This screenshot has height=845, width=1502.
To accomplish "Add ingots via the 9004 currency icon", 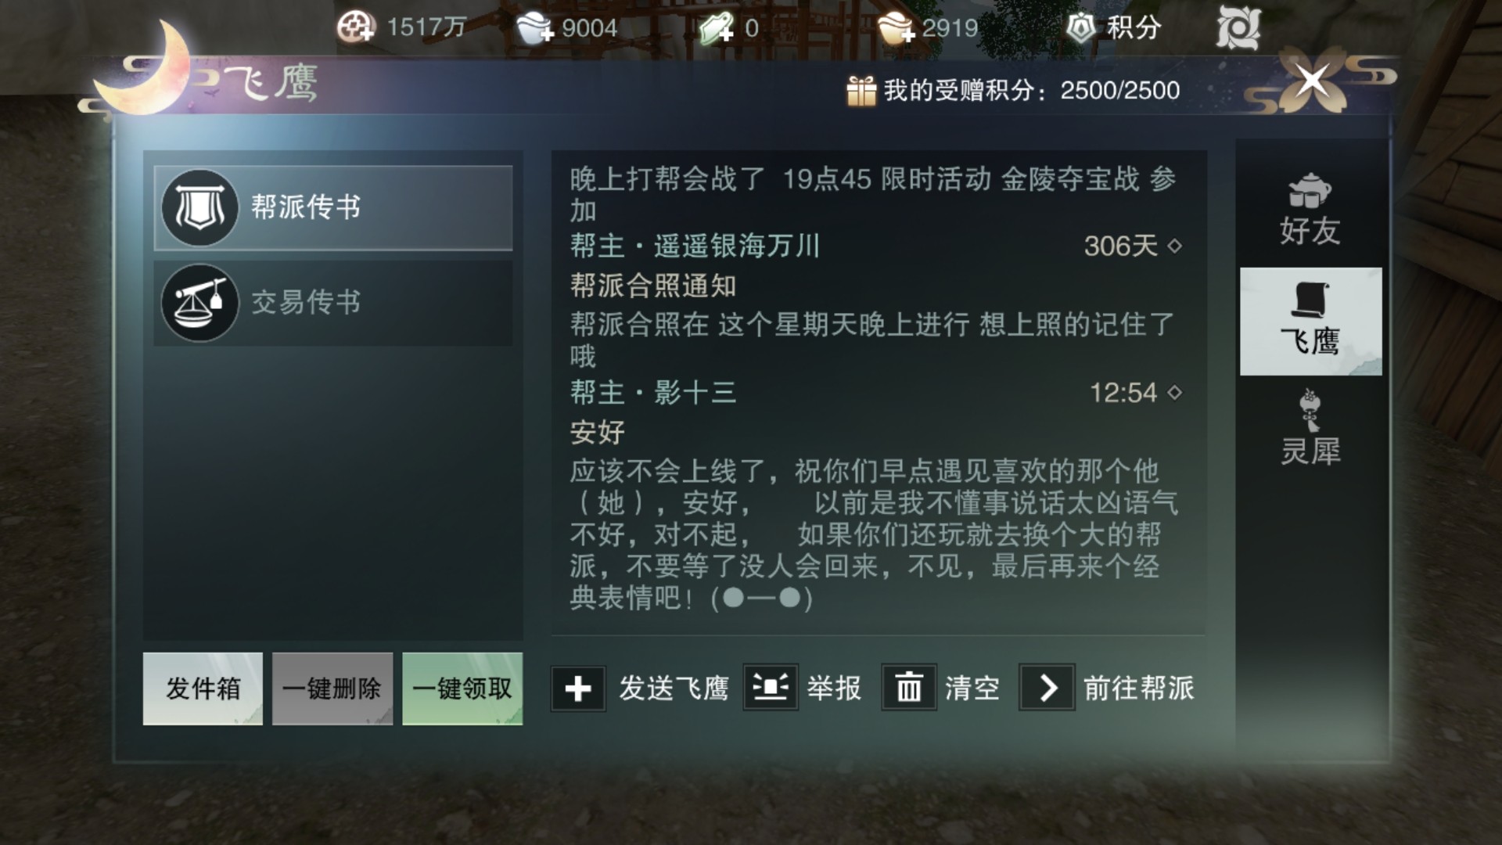I will point(535,29).
